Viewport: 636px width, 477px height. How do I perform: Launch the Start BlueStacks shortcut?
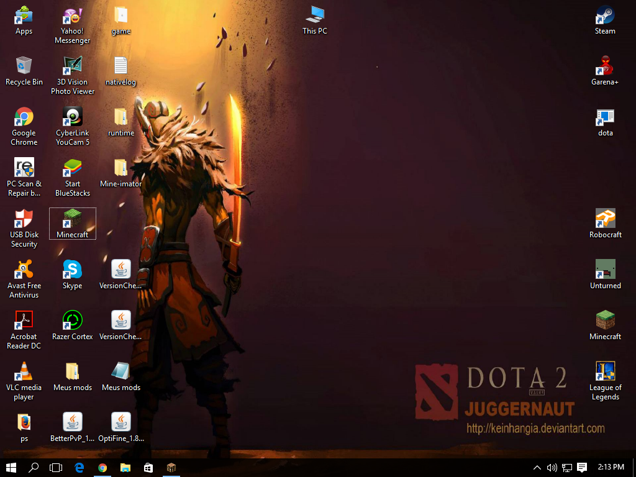pos(72,178)
